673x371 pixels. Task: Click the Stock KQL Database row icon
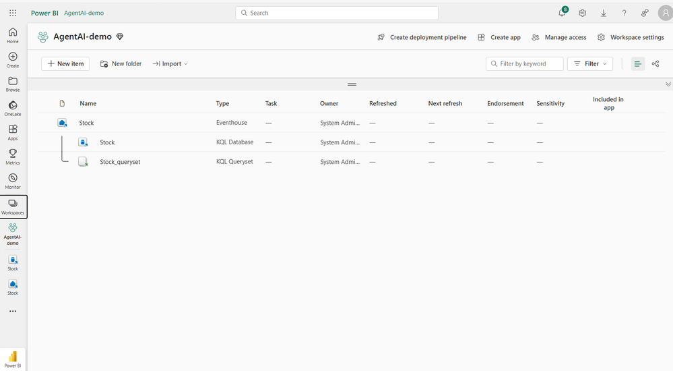pos(83,142)
